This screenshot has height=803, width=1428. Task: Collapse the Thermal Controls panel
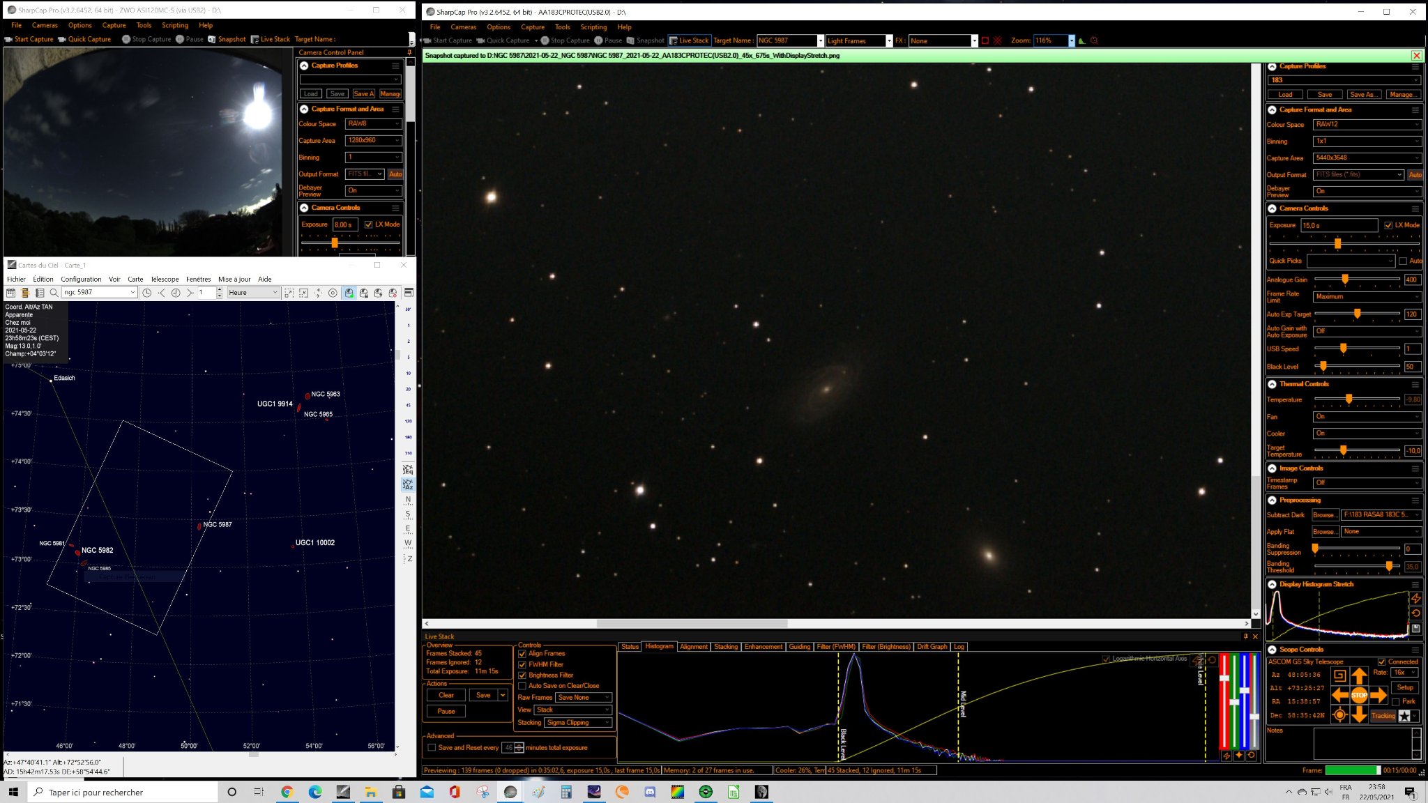[1272, 384]
